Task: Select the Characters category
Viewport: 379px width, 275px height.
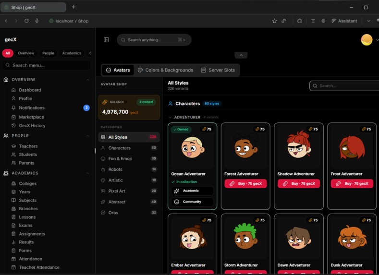Action: point(129,148)
